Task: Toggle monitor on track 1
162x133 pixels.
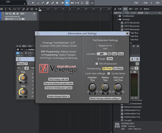Action: tap(18, 14)
